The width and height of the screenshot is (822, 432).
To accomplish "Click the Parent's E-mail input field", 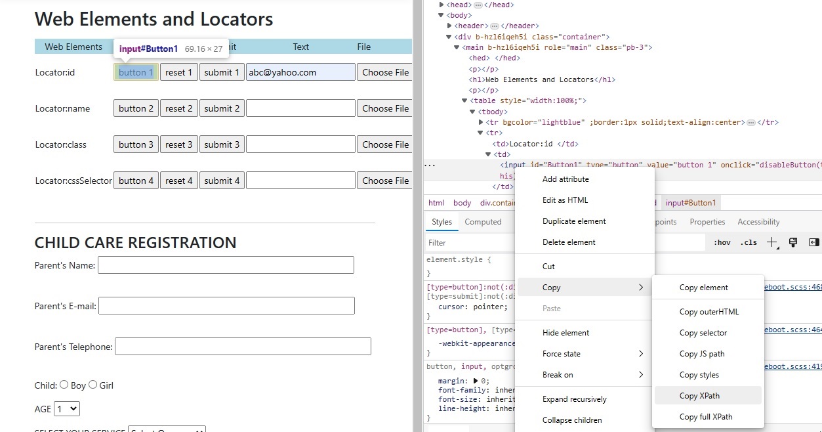I will (x=226, y=306).
